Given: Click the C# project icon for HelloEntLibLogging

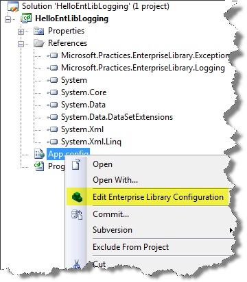Looking at the screenshot, I should point(26,18).
